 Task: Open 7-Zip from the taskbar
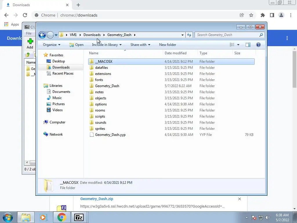tap(79, 217)
